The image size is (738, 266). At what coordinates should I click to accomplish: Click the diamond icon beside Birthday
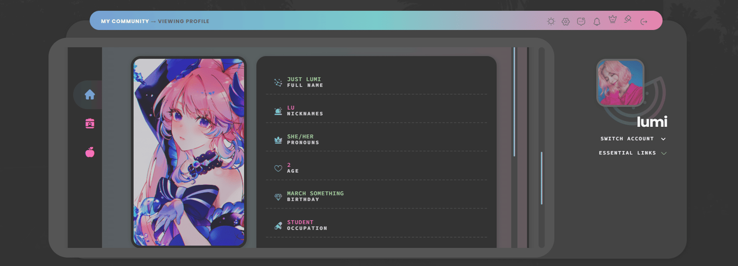(x=278, y=197)
